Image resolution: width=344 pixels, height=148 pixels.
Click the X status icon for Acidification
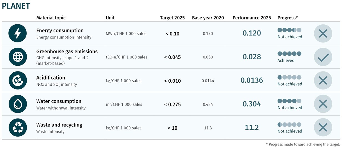323,81
